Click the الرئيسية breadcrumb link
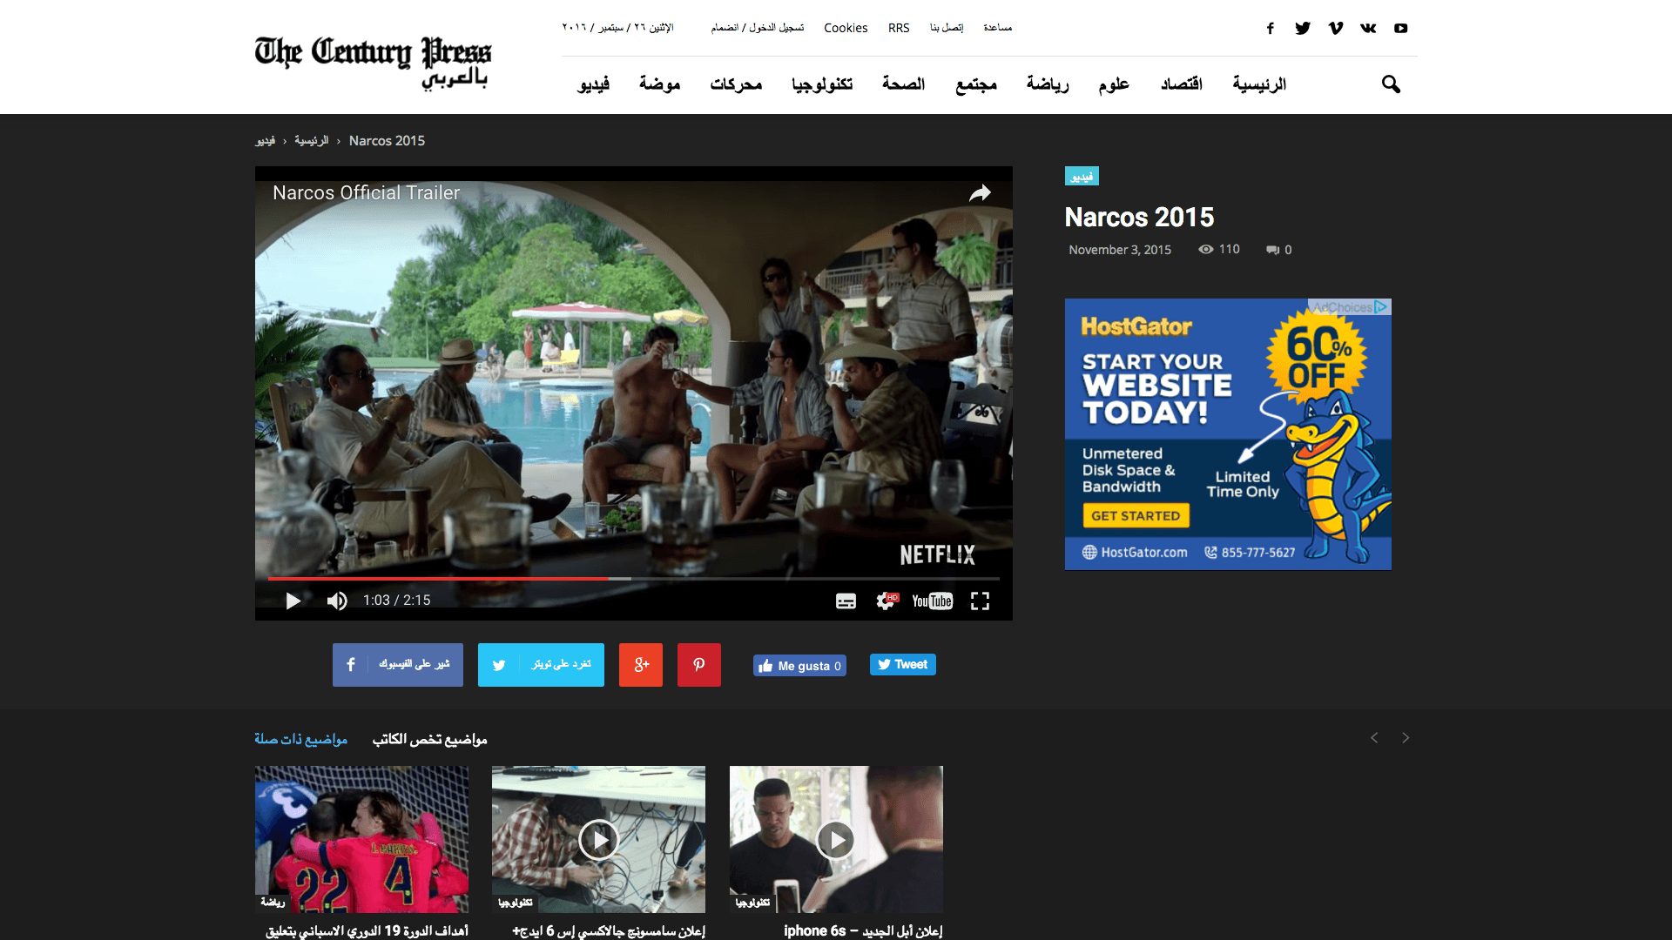The height and width of the screenshot is (940, 1672). [311, 140]
